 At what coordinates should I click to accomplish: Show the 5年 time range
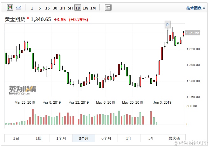[x=151, y=138]
